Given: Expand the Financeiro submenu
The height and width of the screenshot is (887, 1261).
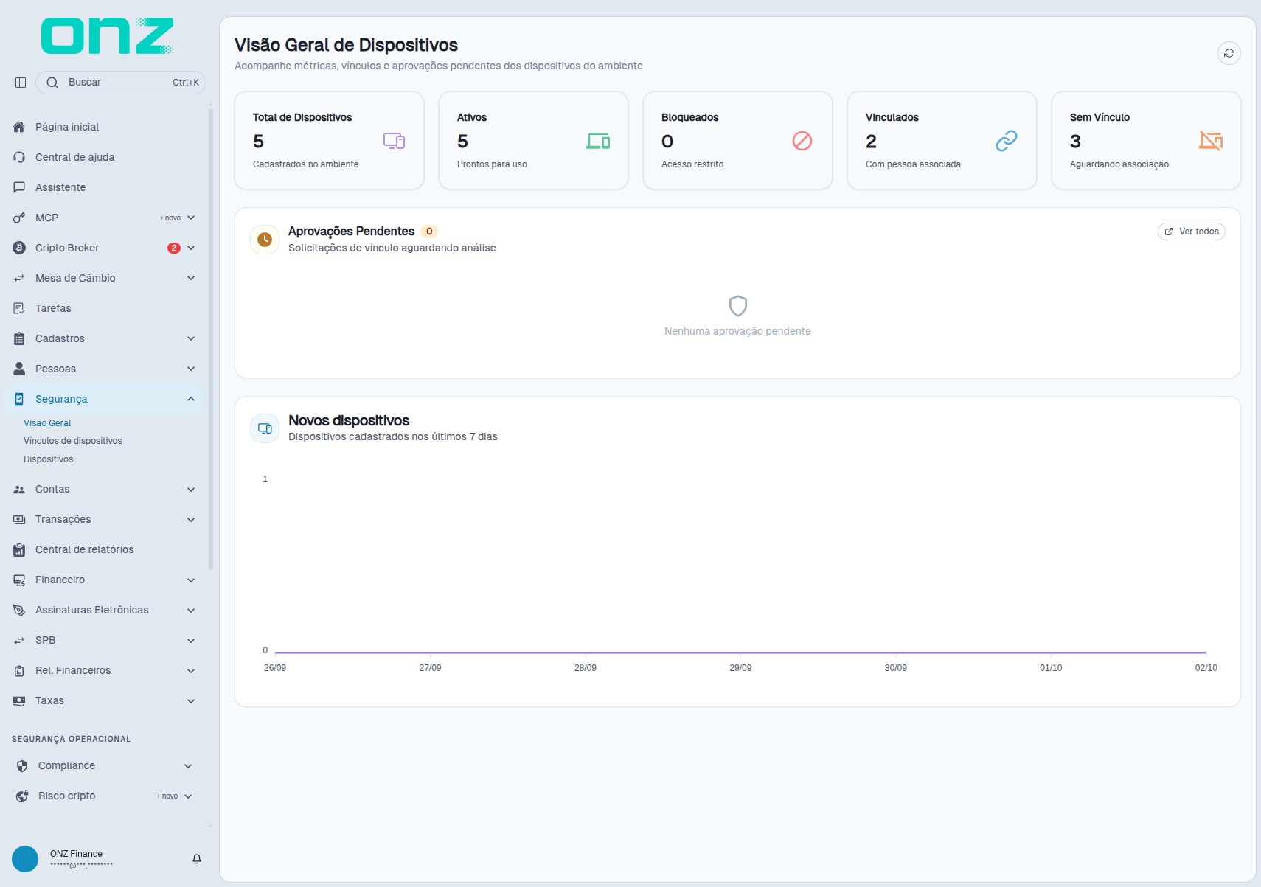Looking at the screenshot, I should 191,580.
